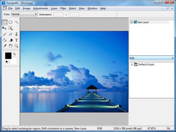Swap foreground and background colors

coord(14,54)
